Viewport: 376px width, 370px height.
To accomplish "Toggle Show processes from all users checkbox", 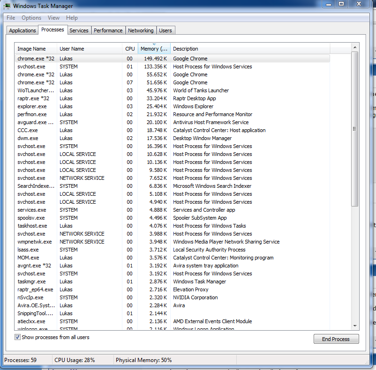I will point(17,337).
